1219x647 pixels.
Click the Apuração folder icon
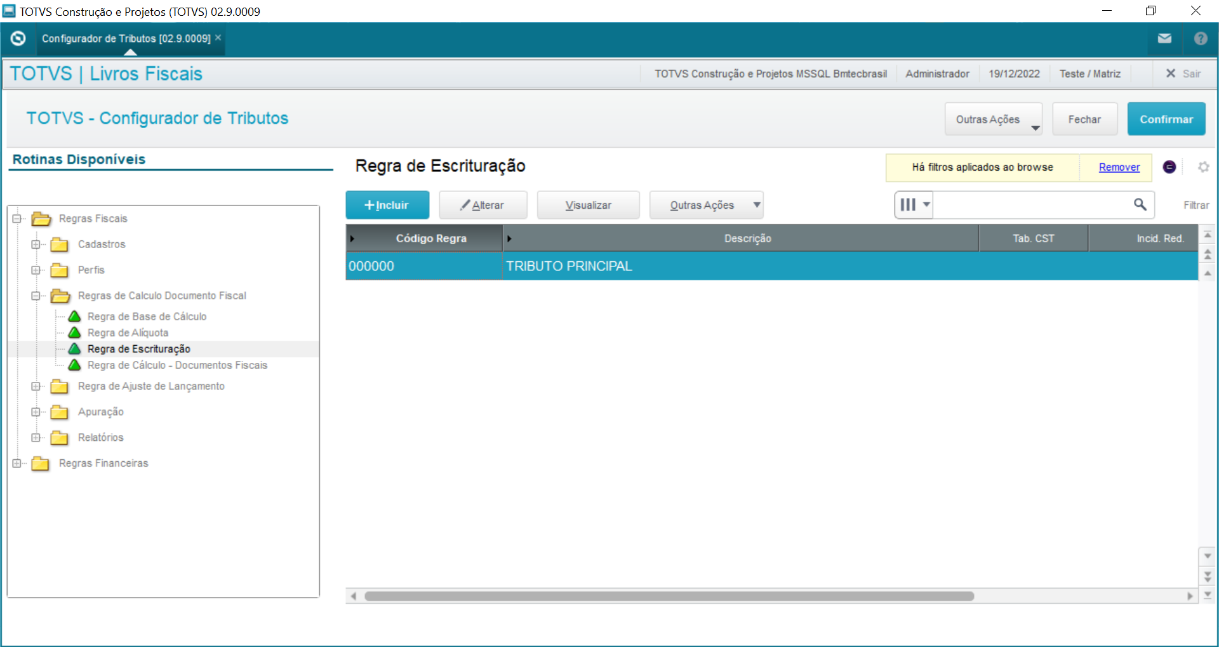click(x=59, y=412)
